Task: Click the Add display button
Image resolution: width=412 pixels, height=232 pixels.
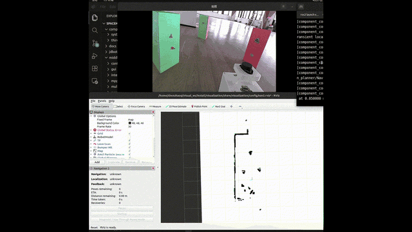Action: (97, 162)
